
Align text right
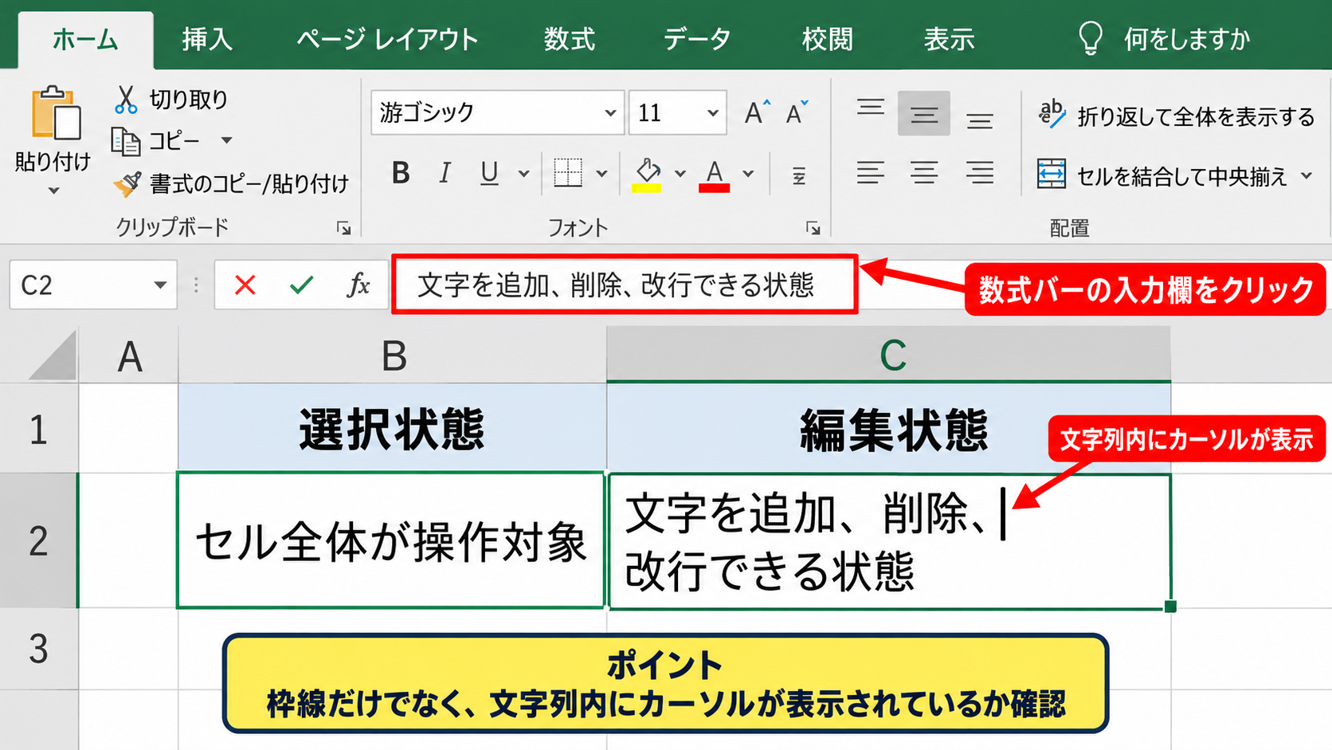click(x=980, y=173)
